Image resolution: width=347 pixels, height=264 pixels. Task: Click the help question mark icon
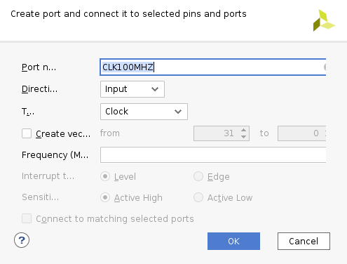click(22, 240)
